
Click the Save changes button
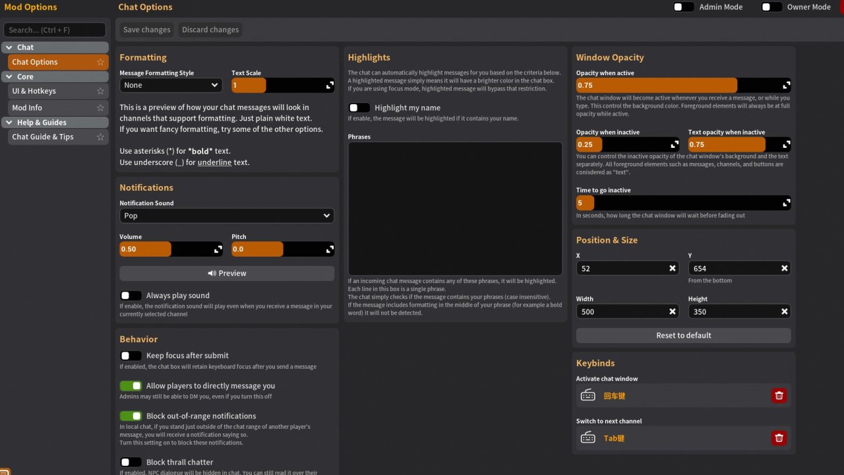147,30
